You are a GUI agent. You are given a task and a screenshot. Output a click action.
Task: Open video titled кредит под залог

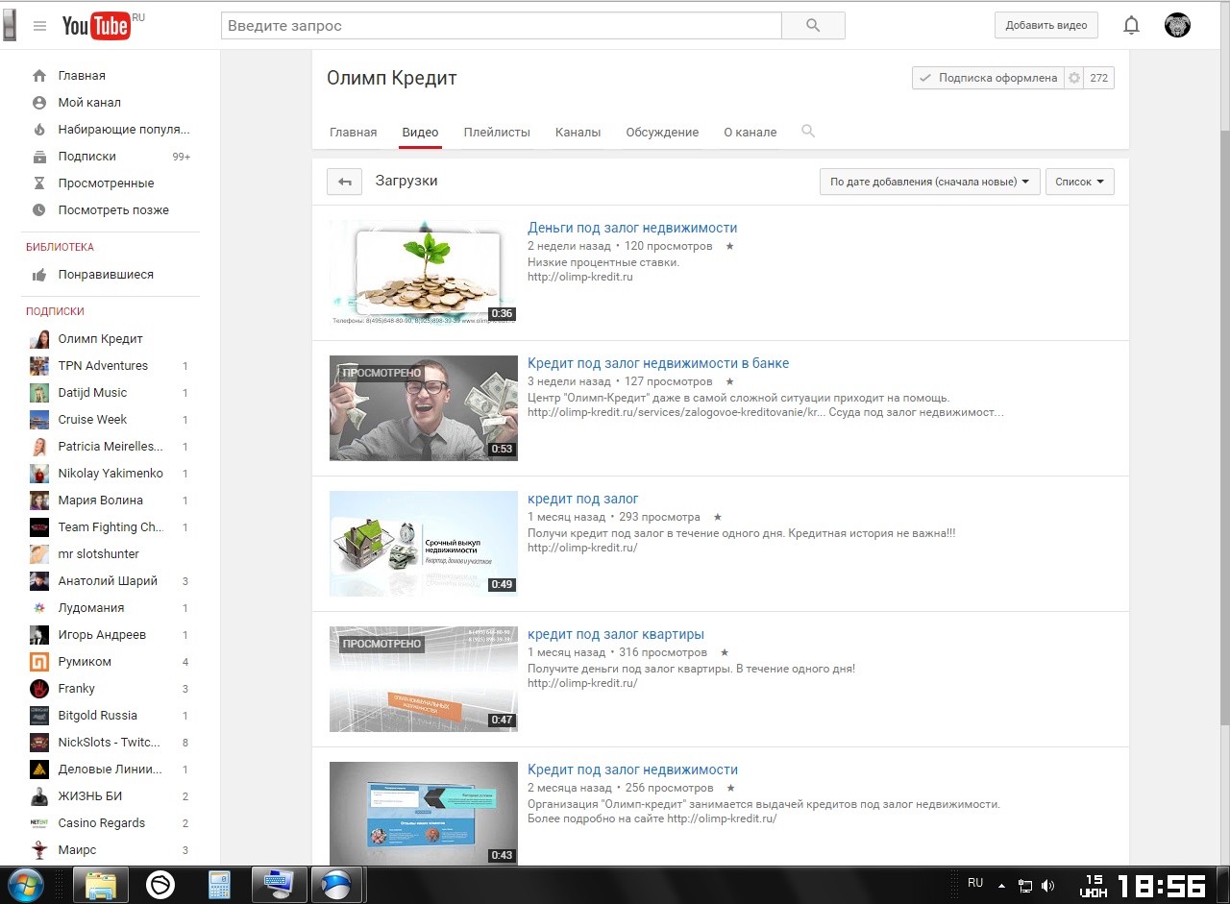tap(583, 499)
